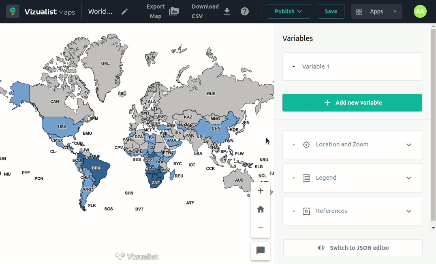Click the pencil icon to rename map
Screen dimensions: 436x264
pyautogui.click(x=125, y=11)
